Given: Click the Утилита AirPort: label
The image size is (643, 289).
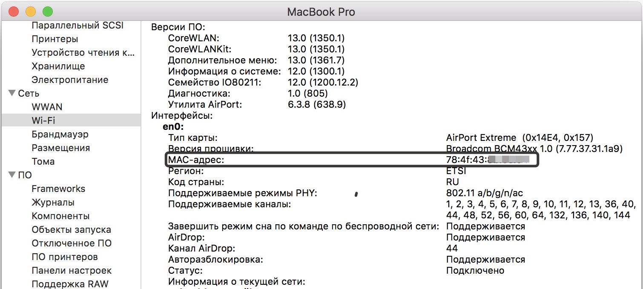Looking at the screenshot, I should pos(205,104).
